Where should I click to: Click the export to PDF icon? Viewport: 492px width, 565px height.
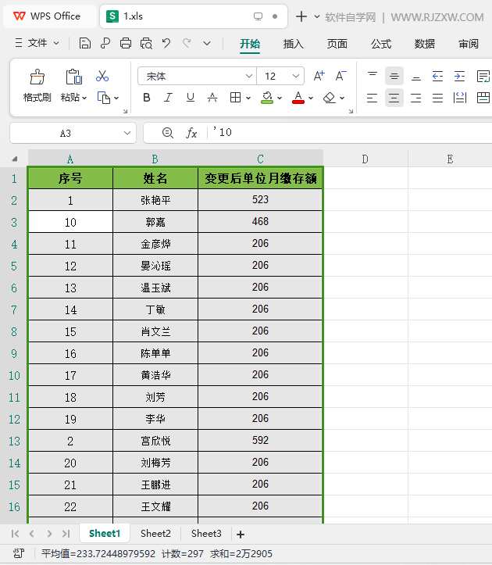click(105, 43)
